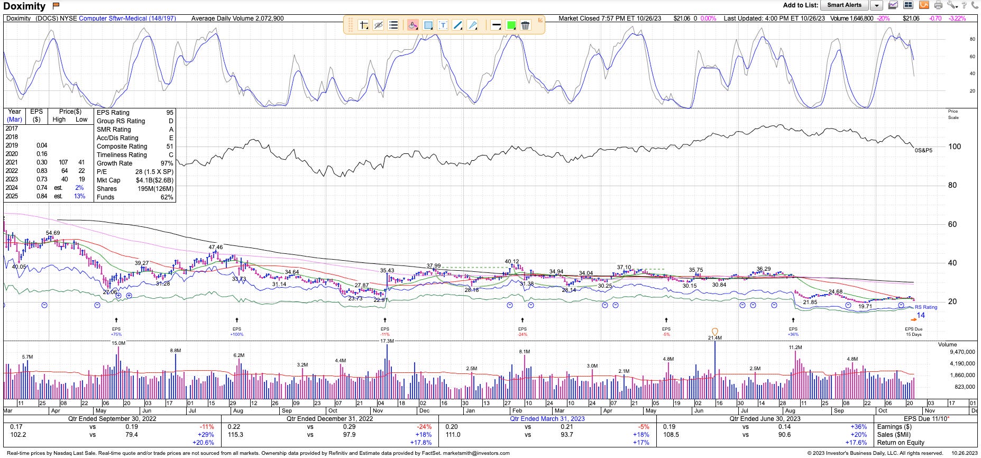This screenshot has height=458, width=981.
Task: Expand the Add to List dropdown arrow
Action: pyautogui.click(x=876, y=5)
